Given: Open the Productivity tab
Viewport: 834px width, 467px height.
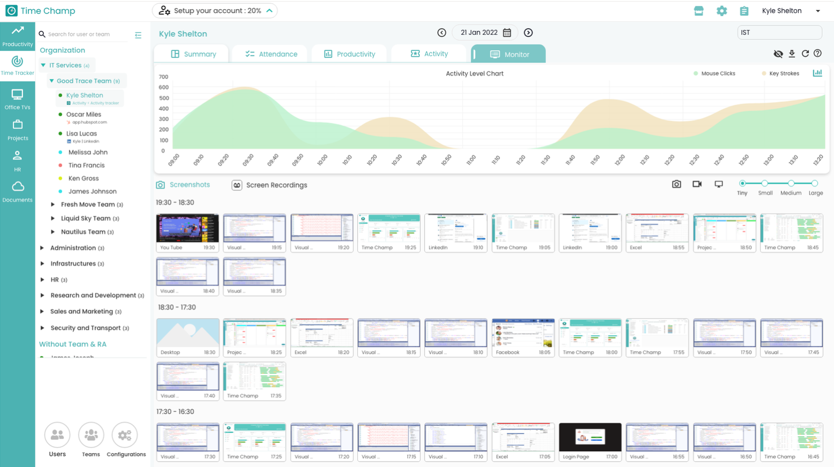Looking at the screenshot, I should pyautogui.click(x=349, y=54).
